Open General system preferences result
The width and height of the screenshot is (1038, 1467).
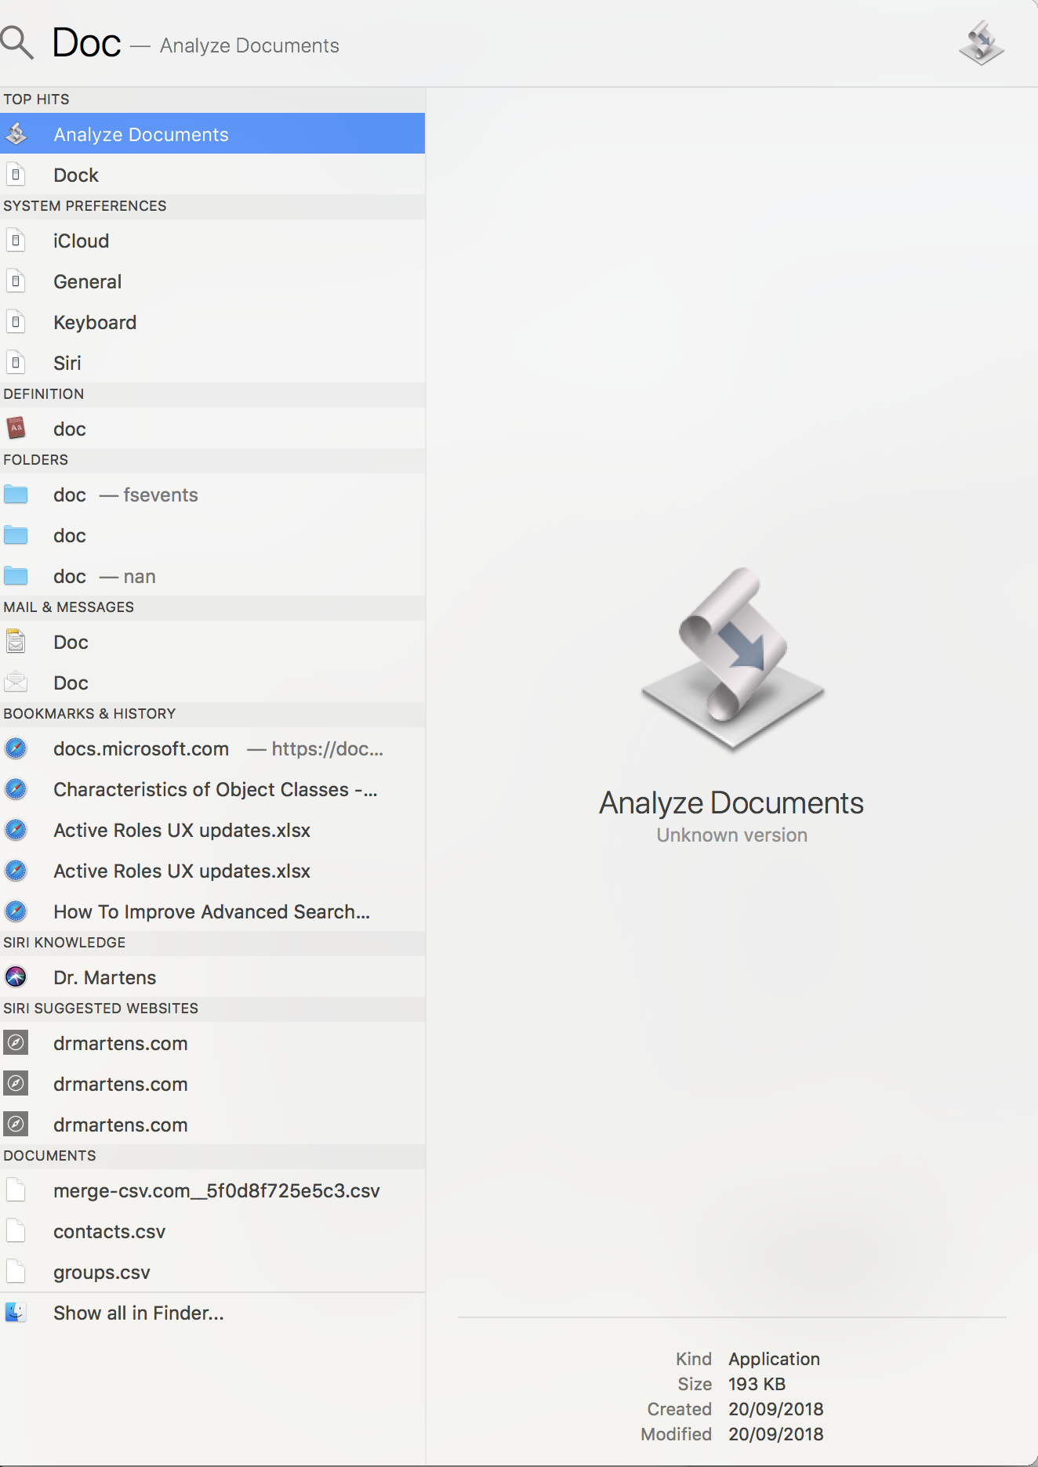[87, 282]
